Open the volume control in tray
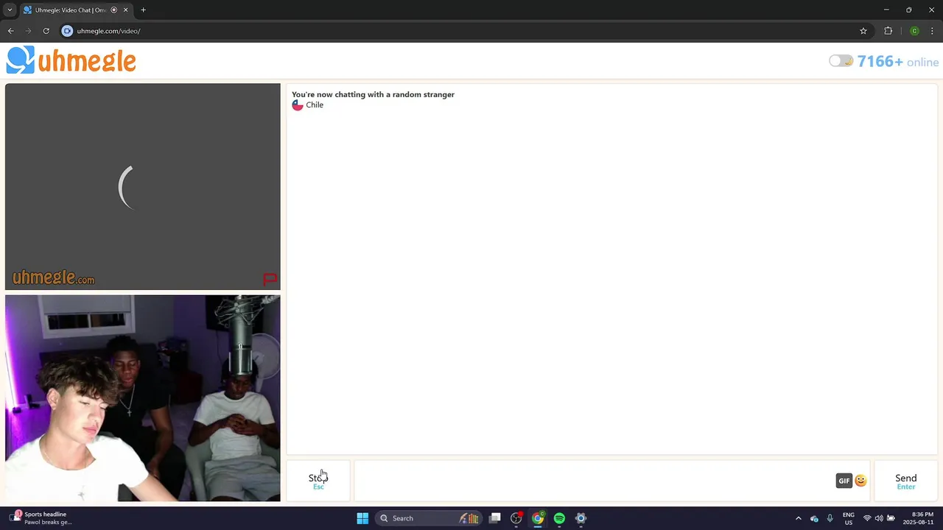 (x=879, y=518)
